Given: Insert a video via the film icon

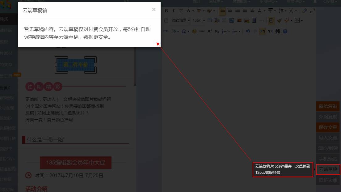Looking at the screenshot, I should [x=254, y=20].
